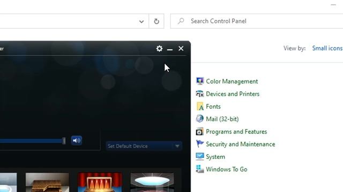Screen dimensions: 343x192
Task: Minimize the Control Panel window
Action: pyautogui.click(x=333, y=5)
